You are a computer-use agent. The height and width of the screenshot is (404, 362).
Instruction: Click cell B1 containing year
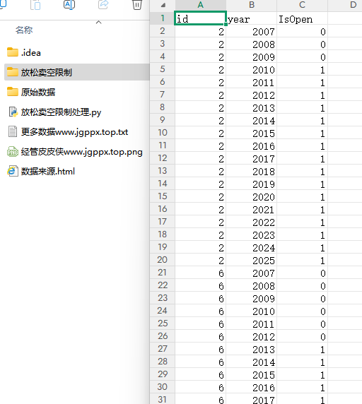pos(252,18)
